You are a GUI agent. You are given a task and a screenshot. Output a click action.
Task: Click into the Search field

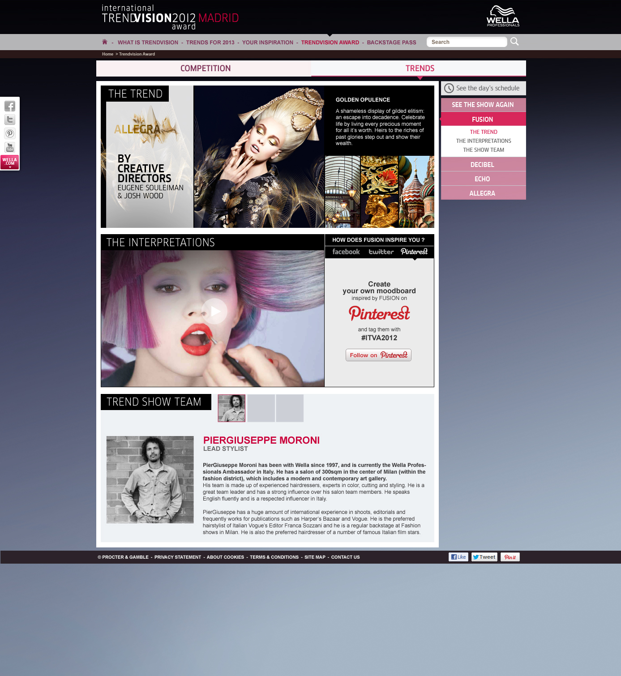(467, 42)
